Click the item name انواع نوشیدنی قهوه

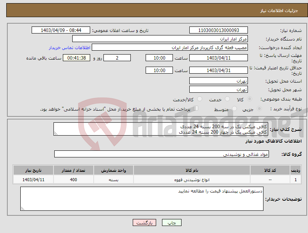point(192,180)
